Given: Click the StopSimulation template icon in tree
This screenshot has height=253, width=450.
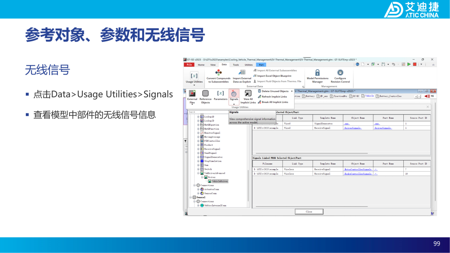Looking at the screenshot, I should coord(202,161).
